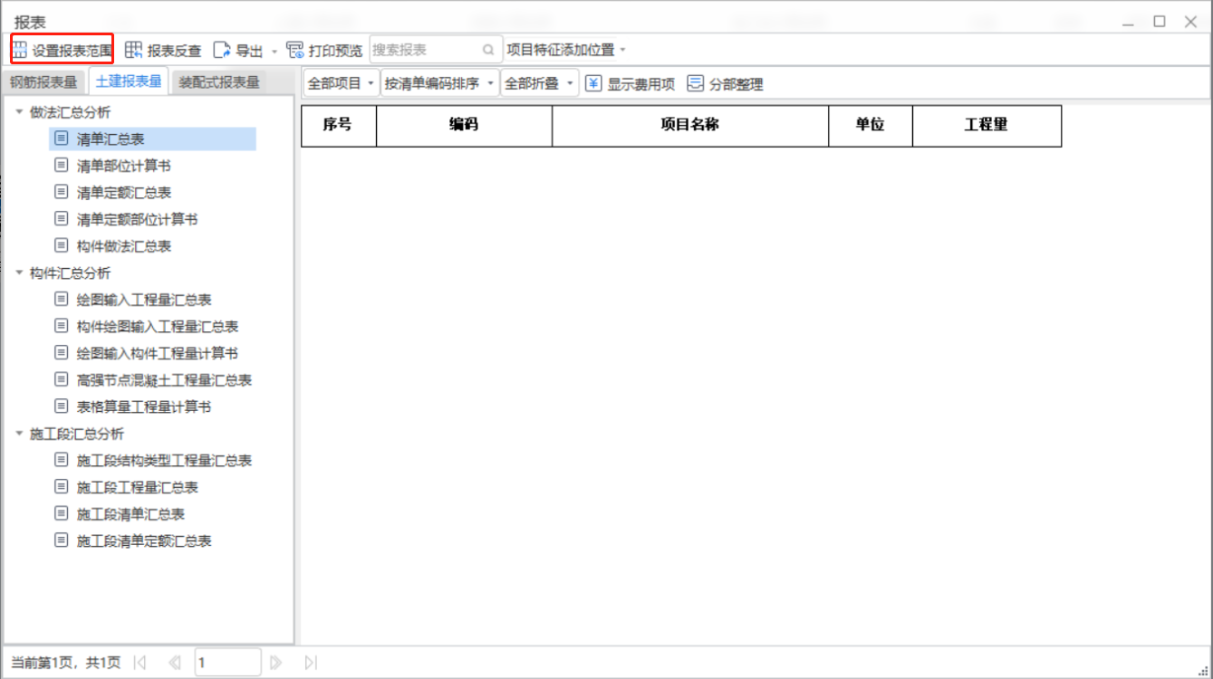Select 绘图输入工程量汇总表 in the tree

[x=144, y=299]
